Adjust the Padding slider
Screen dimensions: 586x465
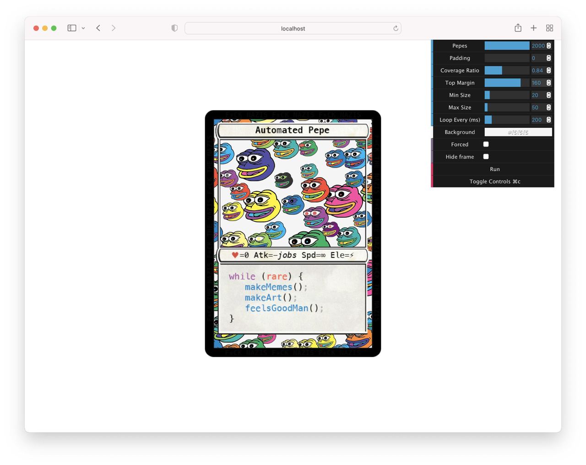click(507, 58)
